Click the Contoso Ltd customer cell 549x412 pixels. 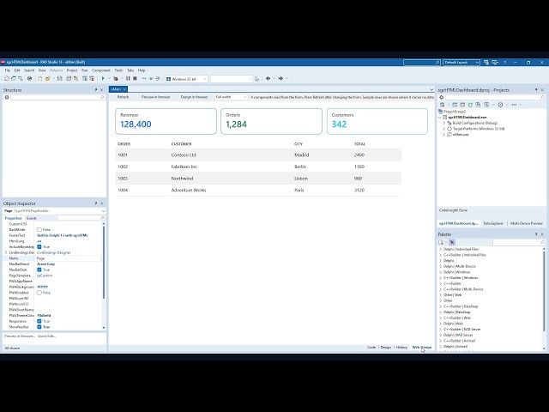click(183, 154)
